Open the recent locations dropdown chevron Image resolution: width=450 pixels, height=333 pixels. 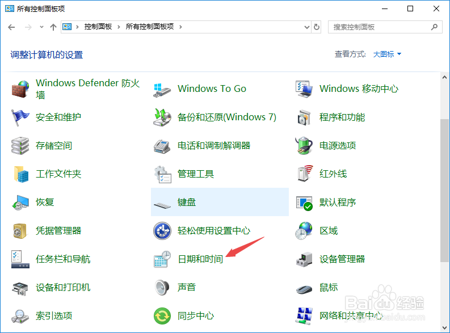tap(41, 27)
